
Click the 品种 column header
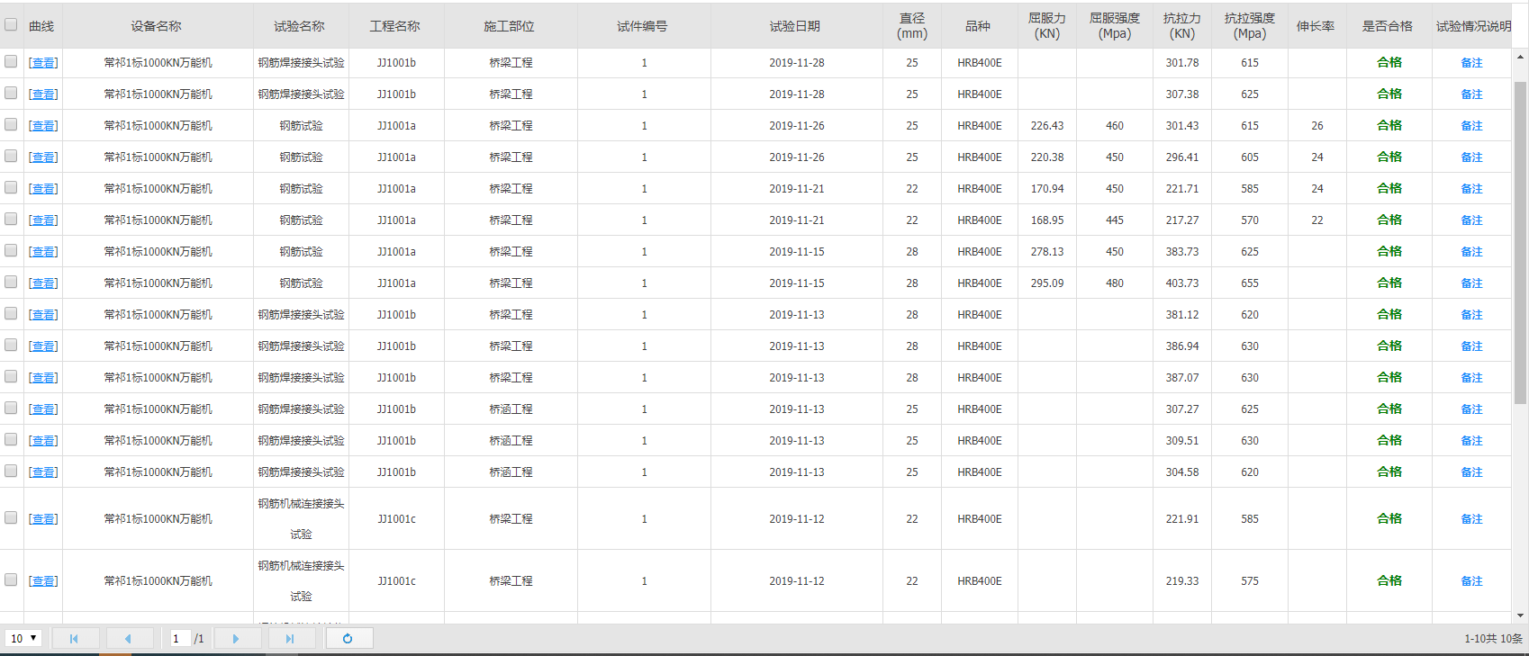(x=979, y=26)
